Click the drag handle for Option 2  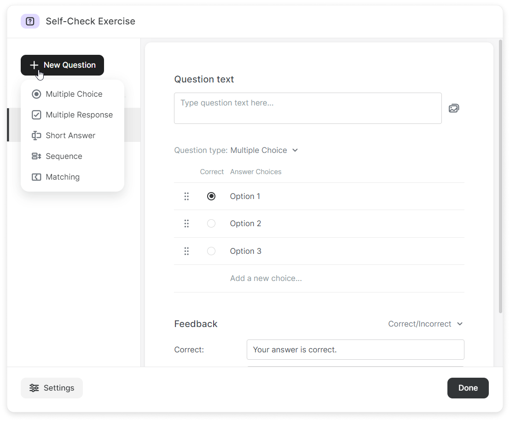point(186,224)
